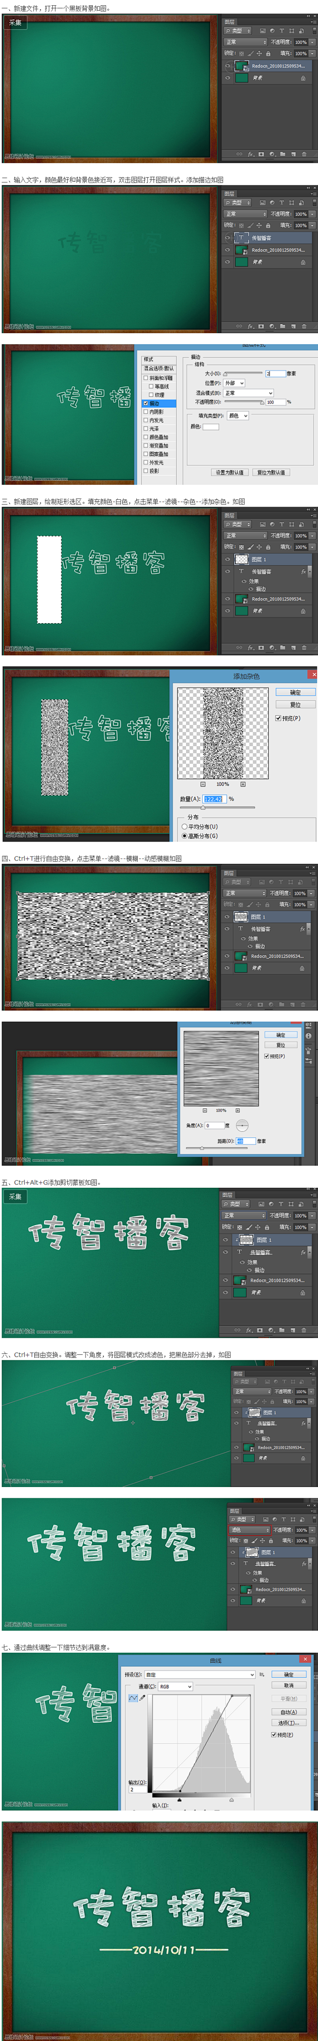This screenshot has width=318, height=2041.
Task: Click 设置为默认值 button
Action: click(230, 472)
